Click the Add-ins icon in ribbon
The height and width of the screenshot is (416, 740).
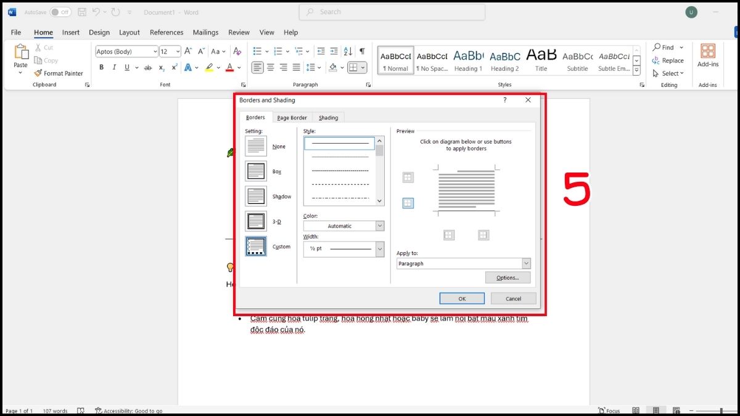707,52
